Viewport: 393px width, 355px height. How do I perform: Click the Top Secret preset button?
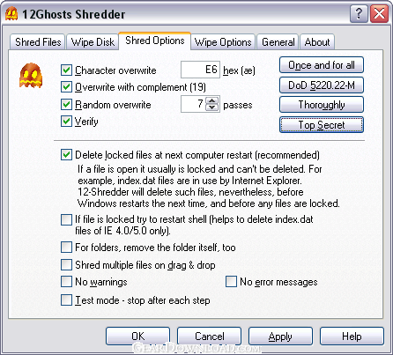322,125
